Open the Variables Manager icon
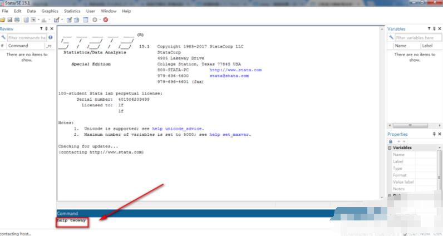 (x=86, y=20)
